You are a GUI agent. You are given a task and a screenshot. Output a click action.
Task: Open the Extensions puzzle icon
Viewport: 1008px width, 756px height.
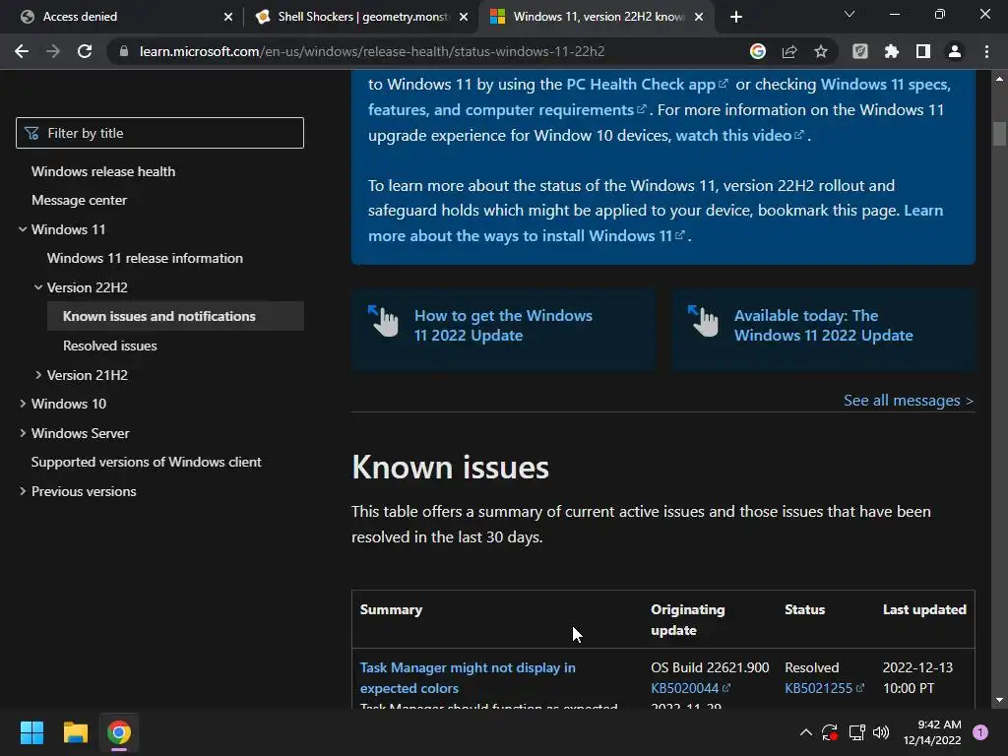coord(892,51)
